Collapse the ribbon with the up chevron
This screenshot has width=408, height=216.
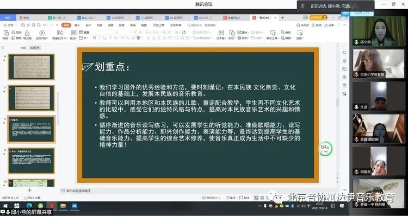click(x=345, y=25)
